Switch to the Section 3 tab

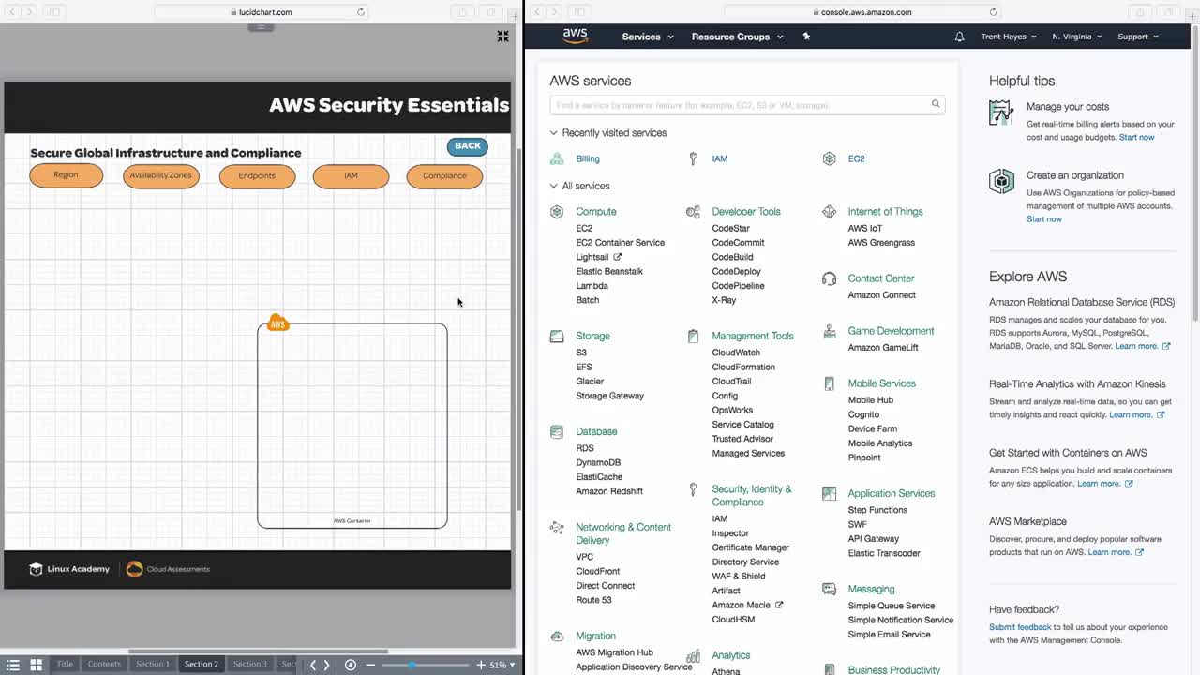point(250,665)
